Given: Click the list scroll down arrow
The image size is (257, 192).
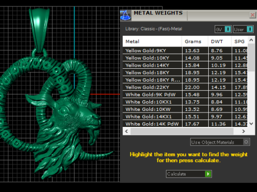Looking at the screenshot, I should pos(251,124).
